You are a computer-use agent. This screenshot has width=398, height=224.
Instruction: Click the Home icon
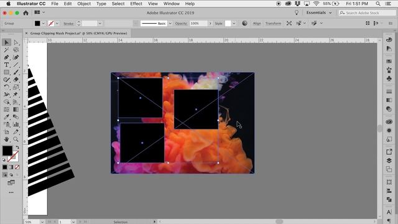(x=25, y=12)
